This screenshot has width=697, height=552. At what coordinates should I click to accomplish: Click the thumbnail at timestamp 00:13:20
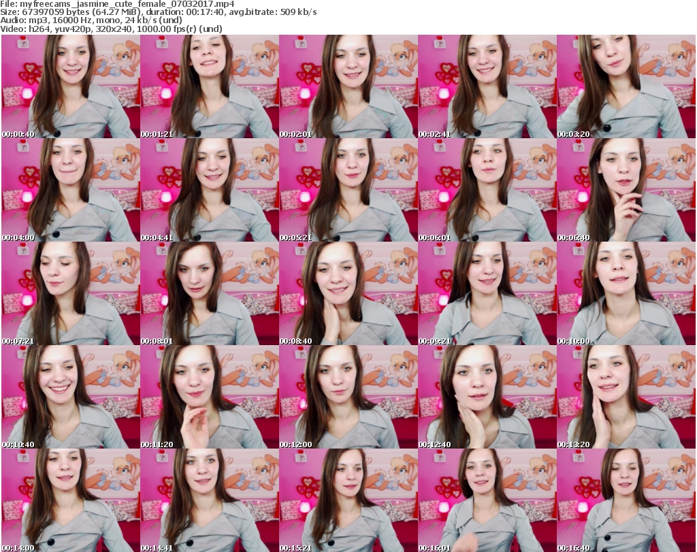point(626,397)
